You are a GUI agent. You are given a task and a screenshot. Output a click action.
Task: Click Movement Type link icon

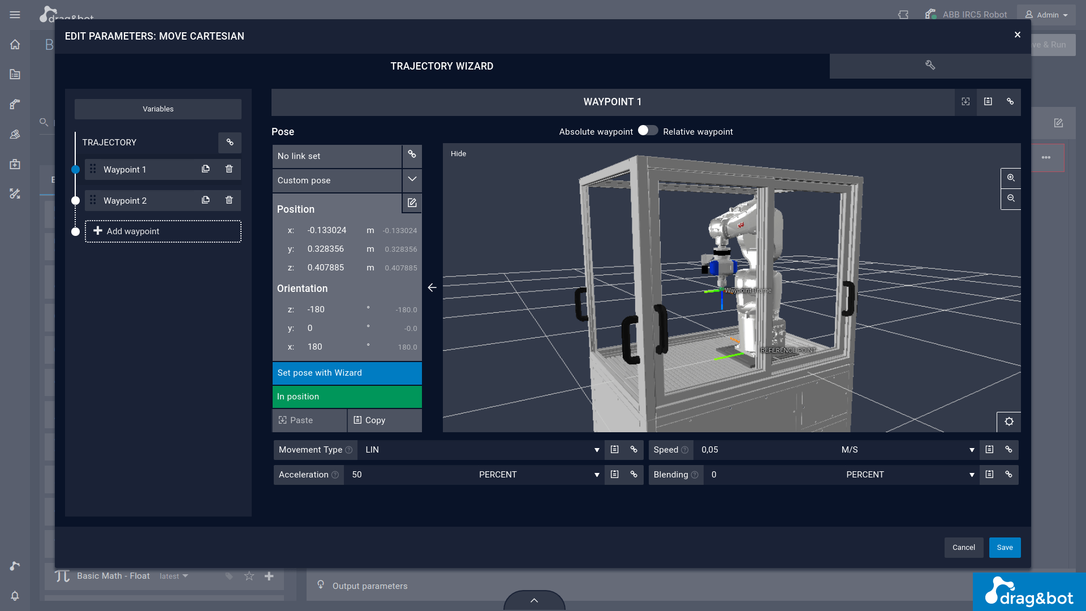(x=633, y=450)
